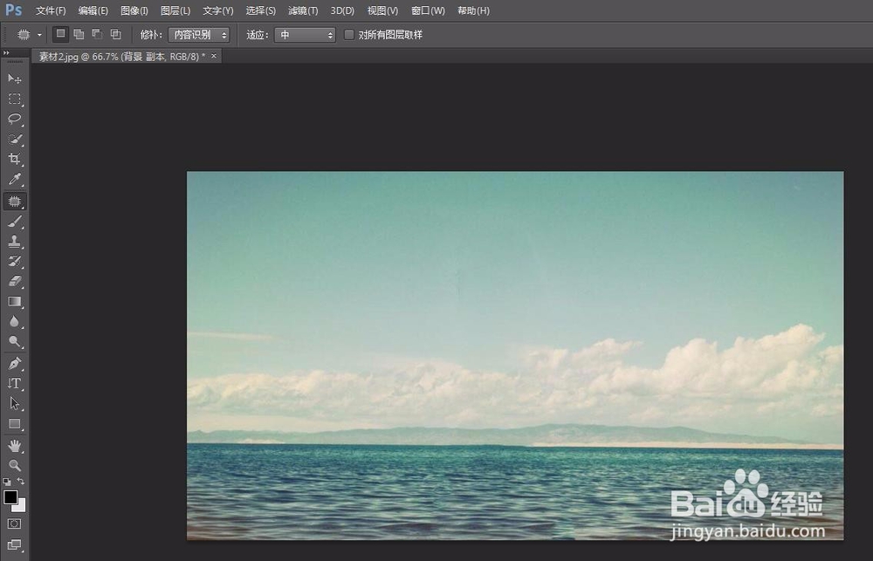Close the 素材2.jpg document tab
Viewport: 873px width, 561px height.
pos(214,56)
